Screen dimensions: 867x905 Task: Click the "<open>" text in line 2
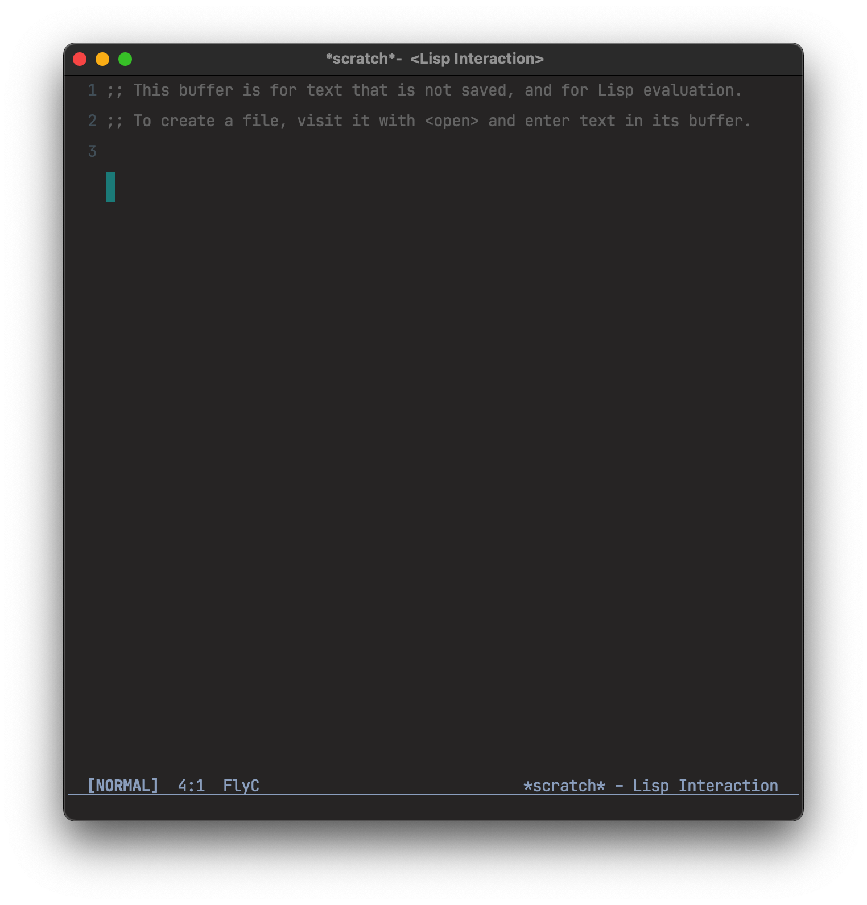coord(452,121)
